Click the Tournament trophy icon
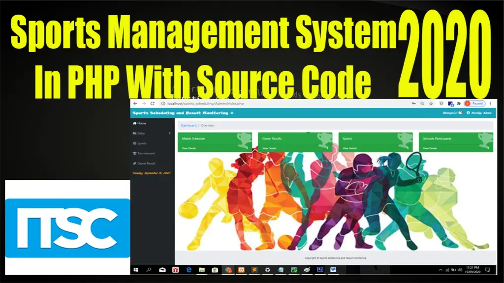The image size is (504, 283). (x=134, y=153)
